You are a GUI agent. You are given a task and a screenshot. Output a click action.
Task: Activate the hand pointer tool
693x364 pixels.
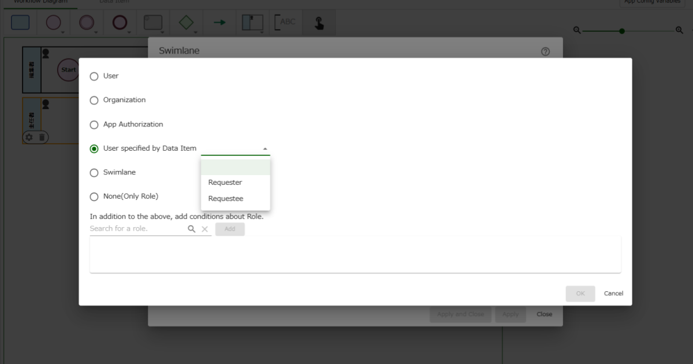click(319, 23)
